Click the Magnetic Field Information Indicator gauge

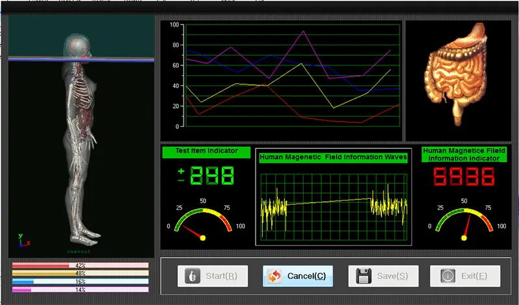463,223
